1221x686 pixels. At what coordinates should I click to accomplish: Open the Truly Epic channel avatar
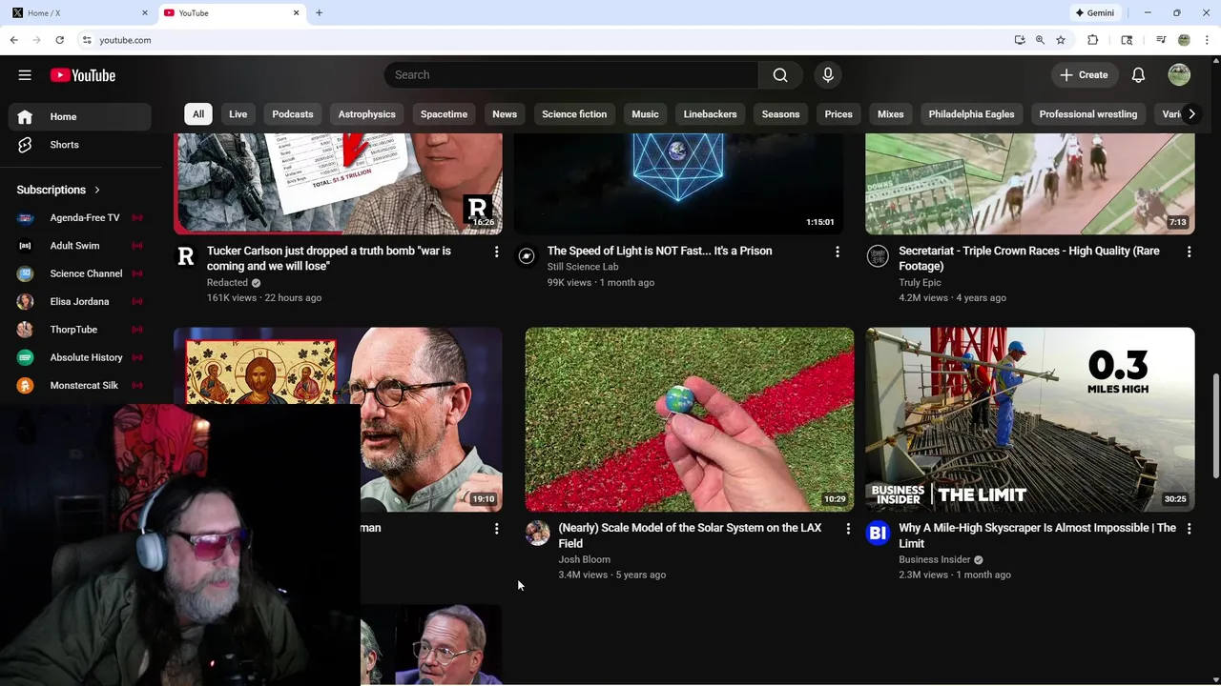click(878, 255)
